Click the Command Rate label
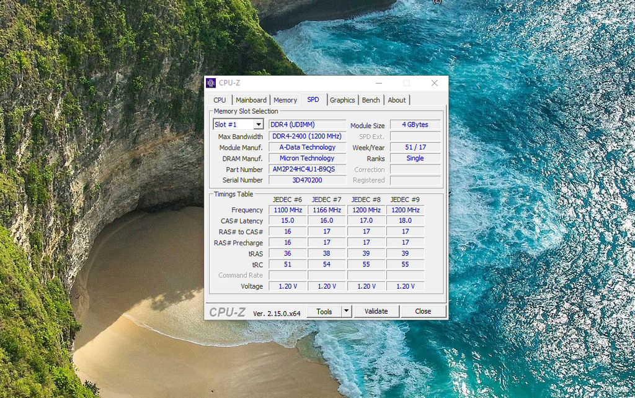 241,275
